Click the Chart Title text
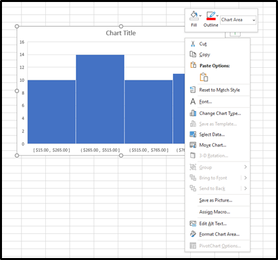This screenshot has width=278, height=260. pyautogui.click(x=120, y=33)
